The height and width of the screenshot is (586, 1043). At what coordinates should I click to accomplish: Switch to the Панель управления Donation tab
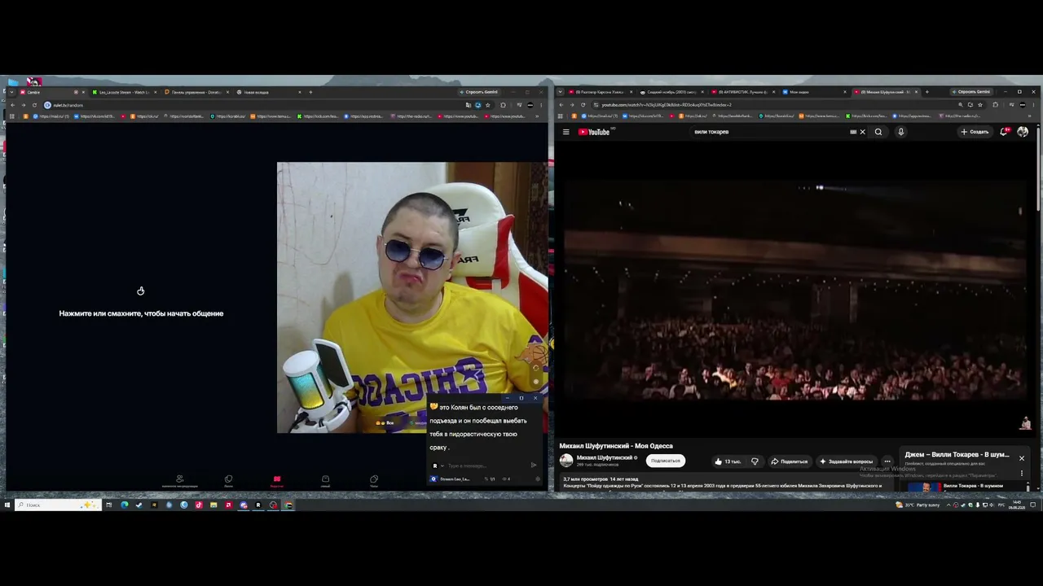(x=196, y=92)
